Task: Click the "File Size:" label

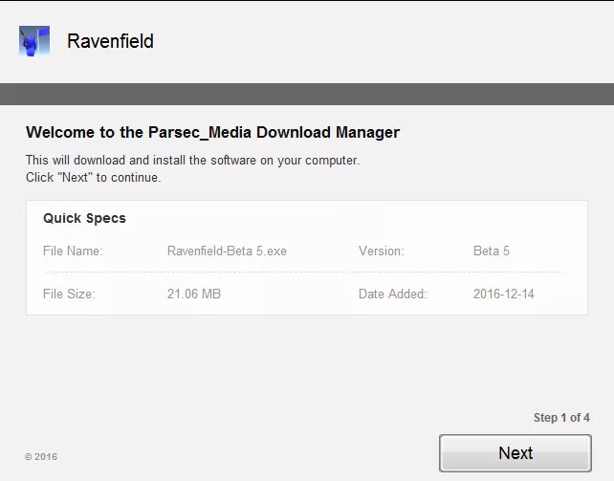Action: (x=69, y=294)
